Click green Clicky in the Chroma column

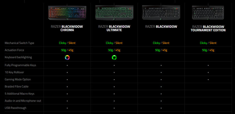pyautogui.click(x=63, y=43)
